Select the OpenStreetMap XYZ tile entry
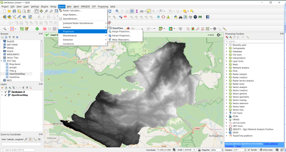This screenshot has width=286, height=152. pos(17,74)
